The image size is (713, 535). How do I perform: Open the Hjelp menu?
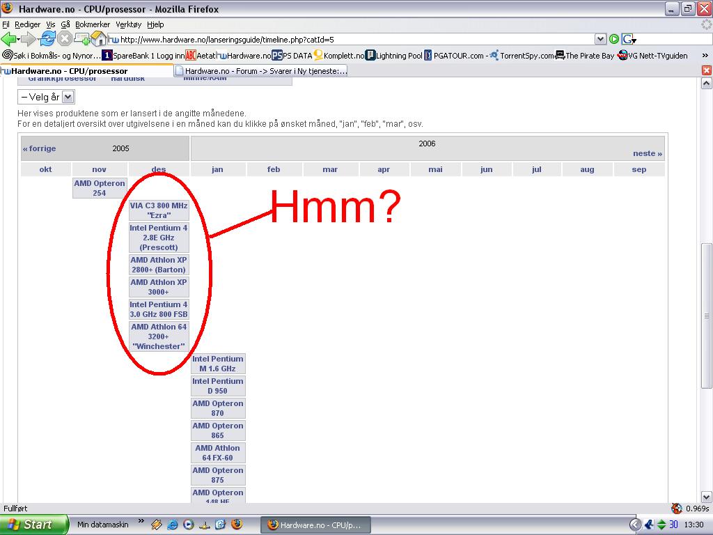tap(155, 24)
